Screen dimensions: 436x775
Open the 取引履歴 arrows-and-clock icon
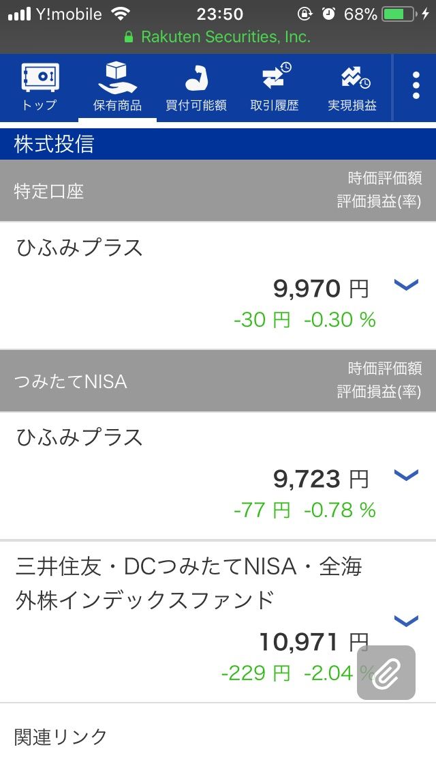click(x=275, y=76)
